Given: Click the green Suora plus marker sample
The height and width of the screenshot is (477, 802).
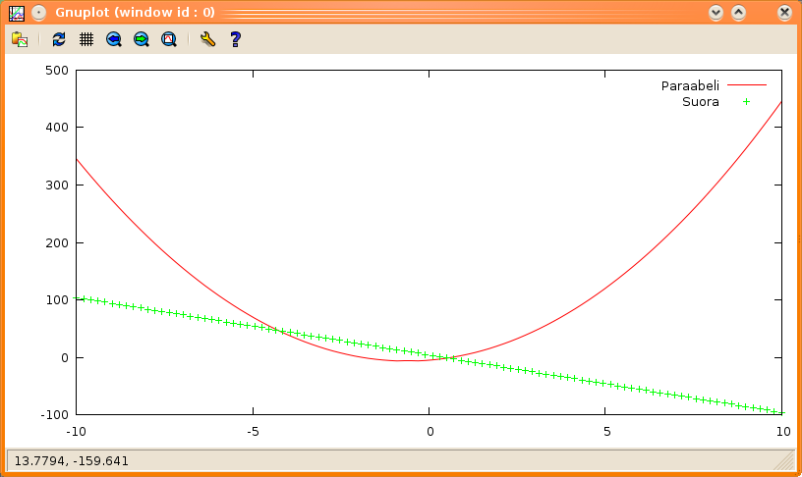Looking at the screenshot, I should [x=747, y=102].
